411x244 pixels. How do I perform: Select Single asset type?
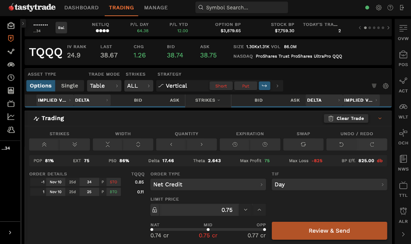[70, 86]
